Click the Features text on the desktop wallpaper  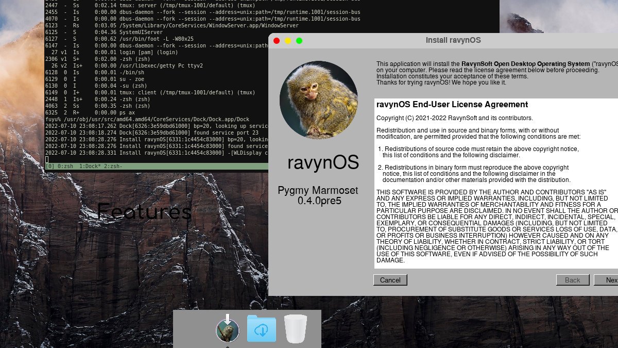tap(144, 211)
